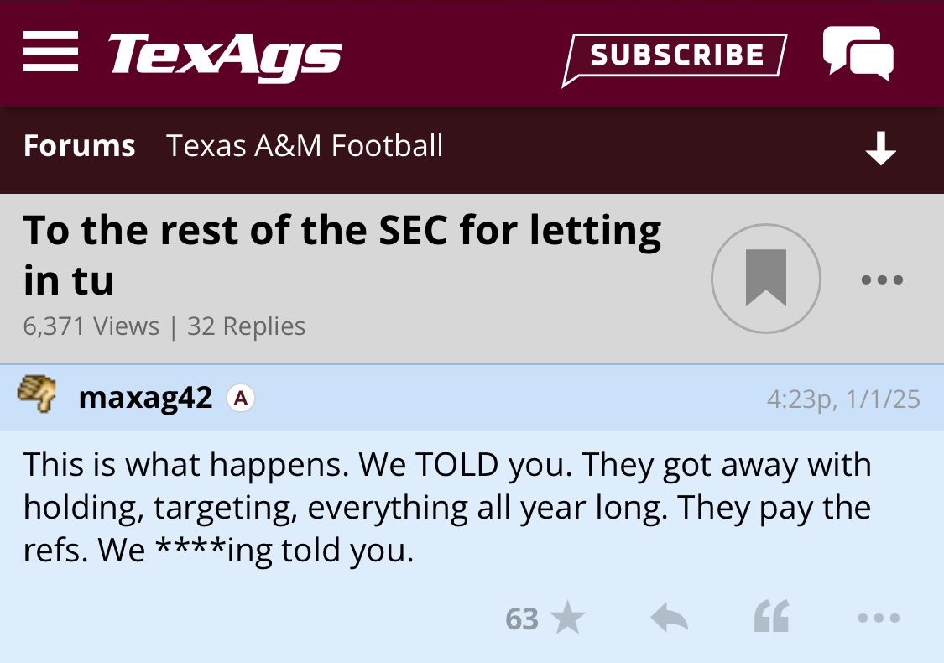Image resolution: width=944 pixels, height=663 pixels.
Task: Open the chat bubbles messages icon
Action: 858,54
